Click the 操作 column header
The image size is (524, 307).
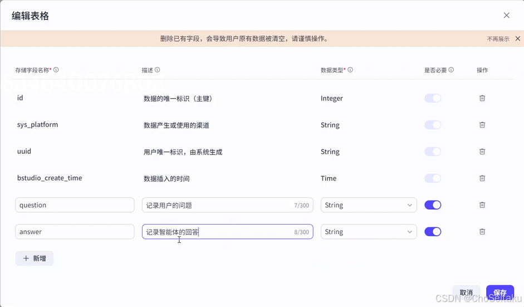pos(482,70)
